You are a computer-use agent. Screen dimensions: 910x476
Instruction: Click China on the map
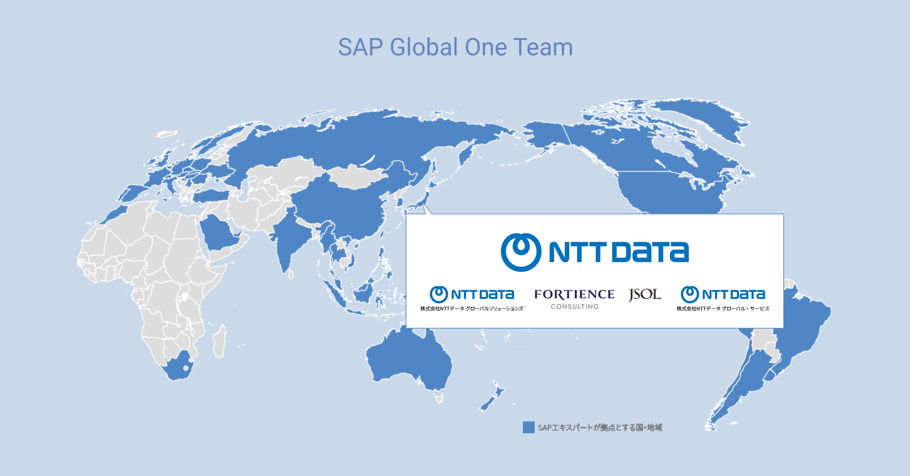tap(349, 205)
